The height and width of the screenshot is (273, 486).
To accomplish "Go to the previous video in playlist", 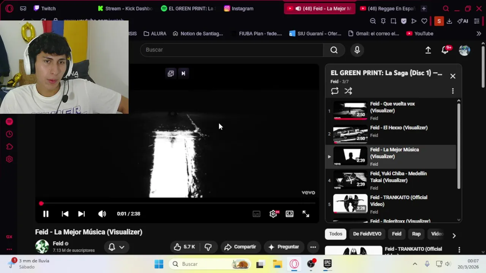I will click(65, 214).
